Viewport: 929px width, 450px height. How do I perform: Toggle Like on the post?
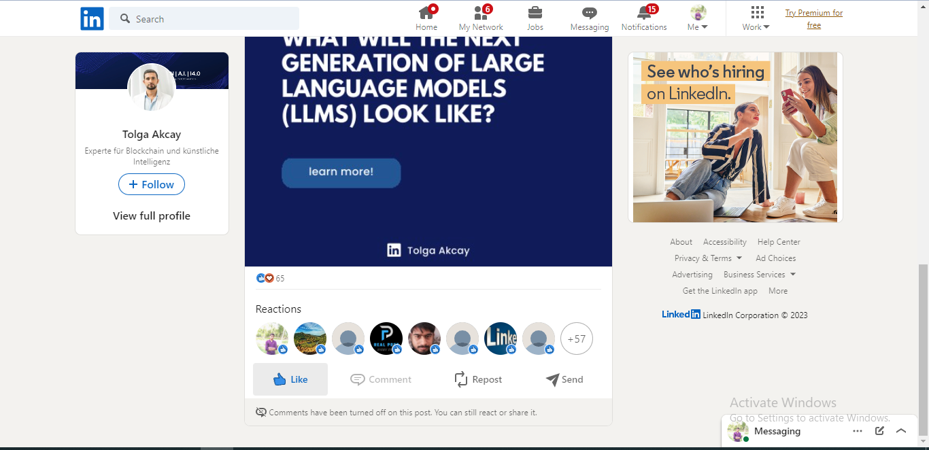coord(290,379)
